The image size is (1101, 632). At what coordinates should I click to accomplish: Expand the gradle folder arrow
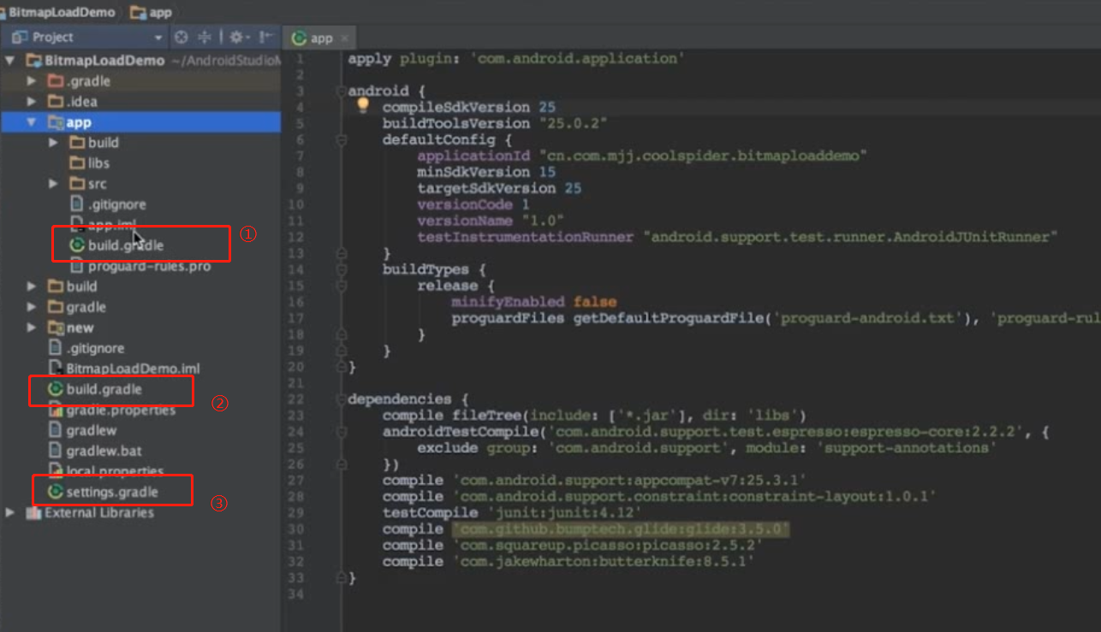[x=32, y=307]
